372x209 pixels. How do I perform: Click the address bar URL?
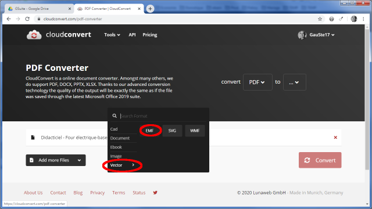(73, 19)
